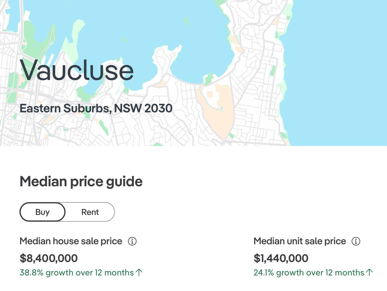This screenshot has height=291, width=387.
Task: Click Eastern Suburbs, NSW 2030 subtitle
Action: pos(96,108)
